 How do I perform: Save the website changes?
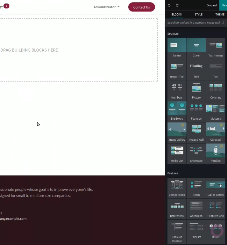pyautogui.click(x=223, y=5)
